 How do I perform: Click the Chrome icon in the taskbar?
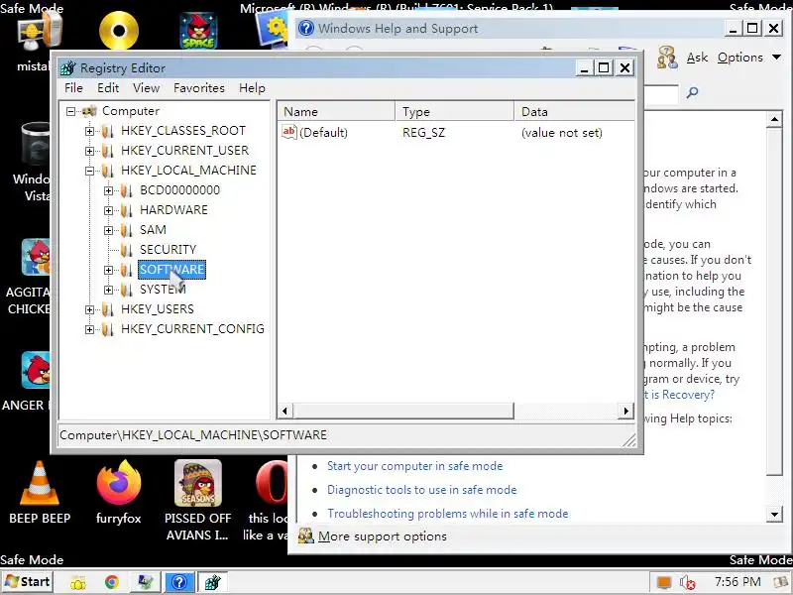pyautogui.click(x=112, y=582)
